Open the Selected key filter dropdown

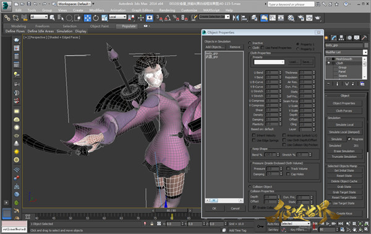[296, 223]
